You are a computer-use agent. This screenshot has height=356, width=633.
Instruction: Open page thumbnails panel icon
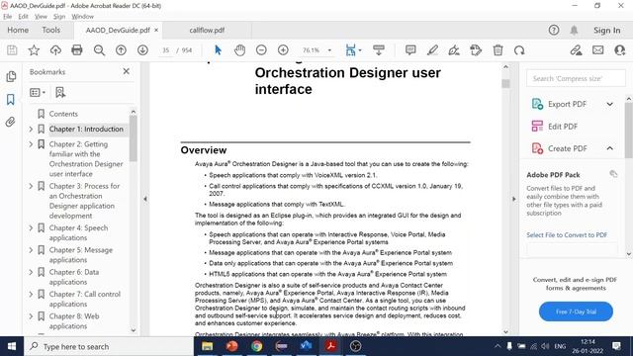click(x=11, y=77)
